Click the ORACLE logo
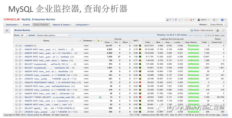Viewport: 232px width, 118px height. (x=12, y=19)
